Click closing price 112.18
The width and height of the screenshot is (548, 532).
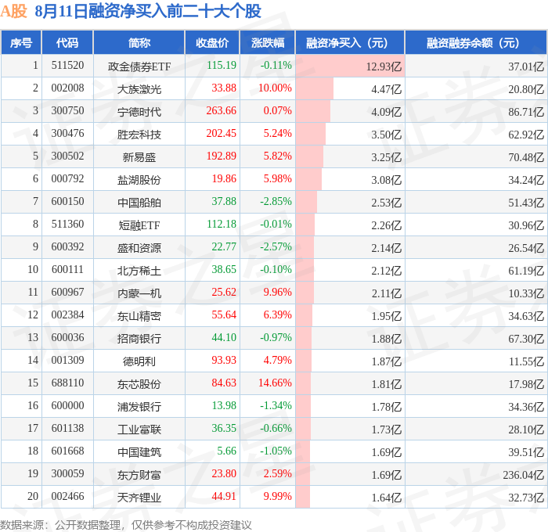point(222,225)
